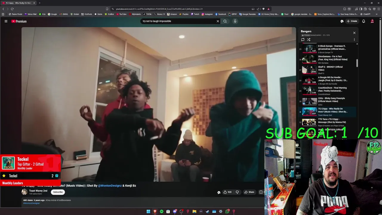Open the Amazon bookmark
The height and width of the screenshot is (215, 382).
pos(172,14)
